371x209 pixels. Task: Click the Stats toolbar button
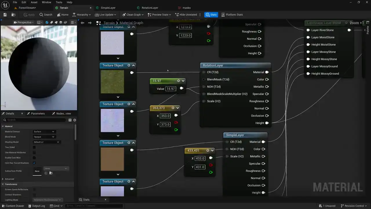pos(211,15)
